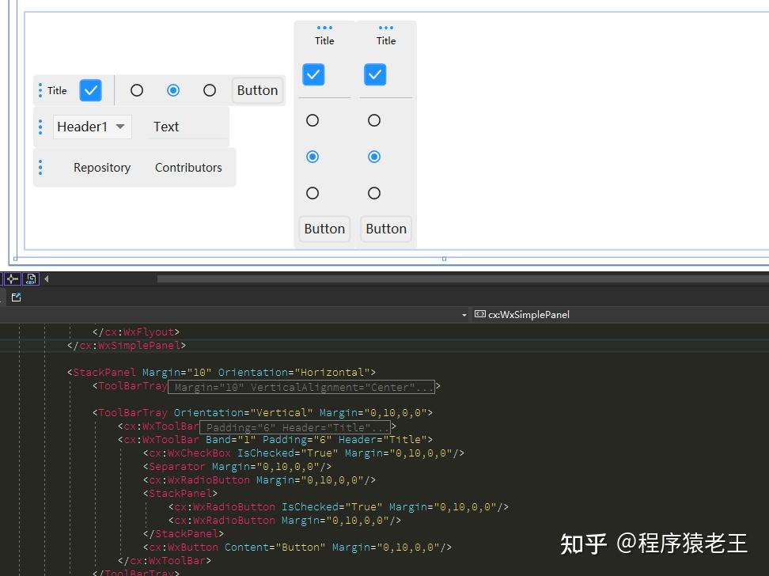Screen dimensions: 769x576
Task: Select bottom radio button in left vertical toolbar
Action: click(x=313, y=193)
